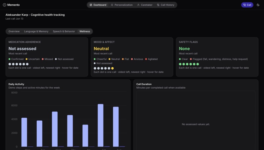Image resolution: width=264 pixels, height=150 pixels.
Task: Open the Dashboard tab
Action: 98,5
